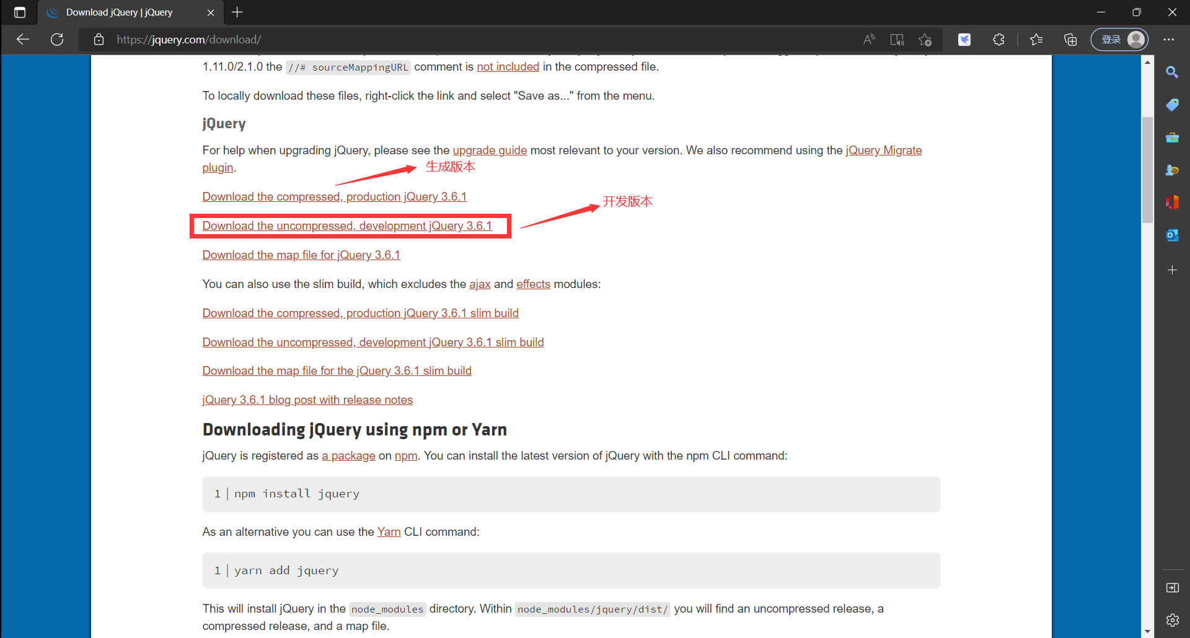The height and width of the screenshot is (638, 1190).
Task: Open a new browser tab
Action: click(237, 12)
